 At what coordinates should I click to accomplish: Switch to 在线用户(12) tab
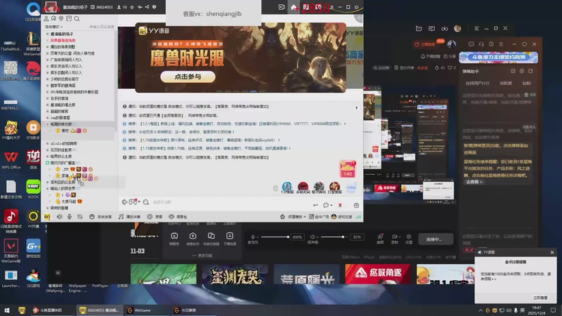click(477, 83)
